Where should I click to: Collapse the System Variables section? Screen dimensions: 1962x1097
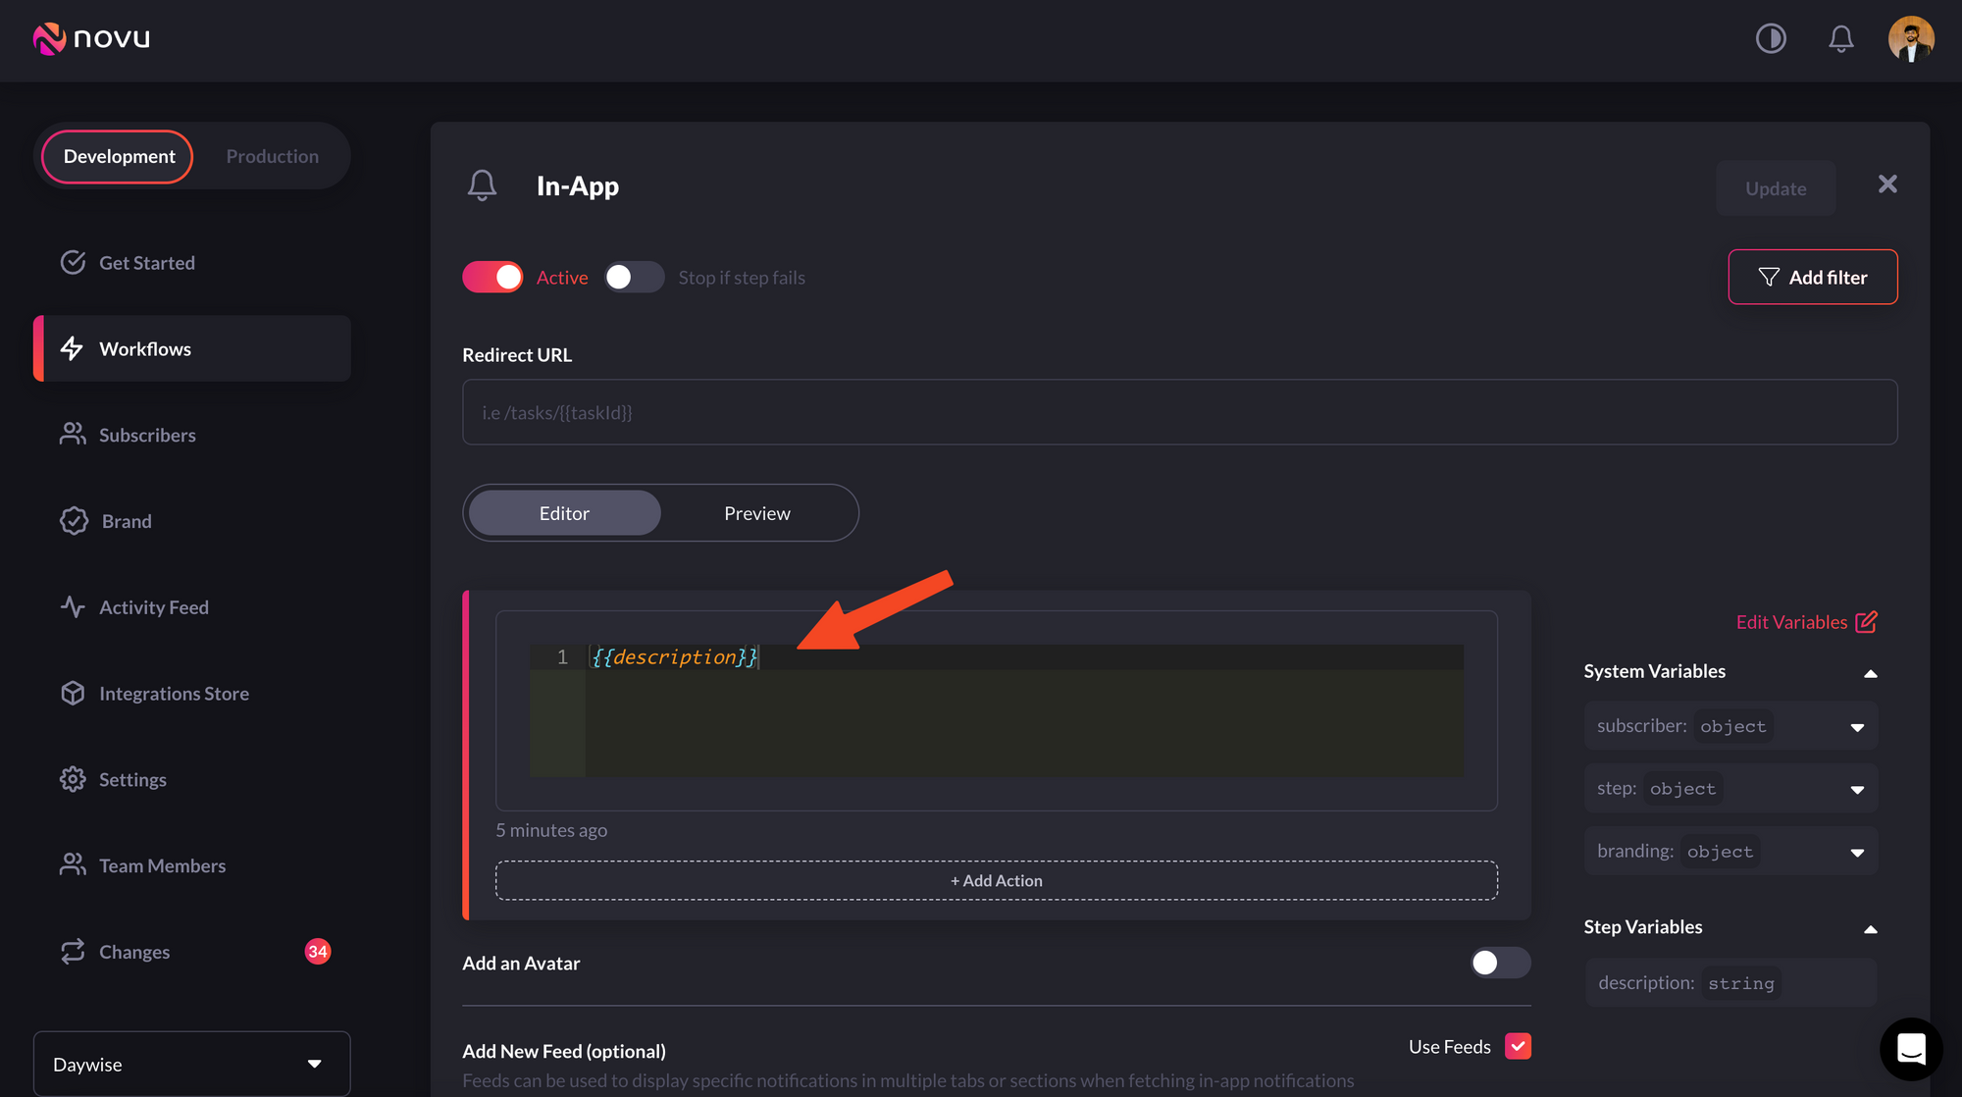(1870, 673)
